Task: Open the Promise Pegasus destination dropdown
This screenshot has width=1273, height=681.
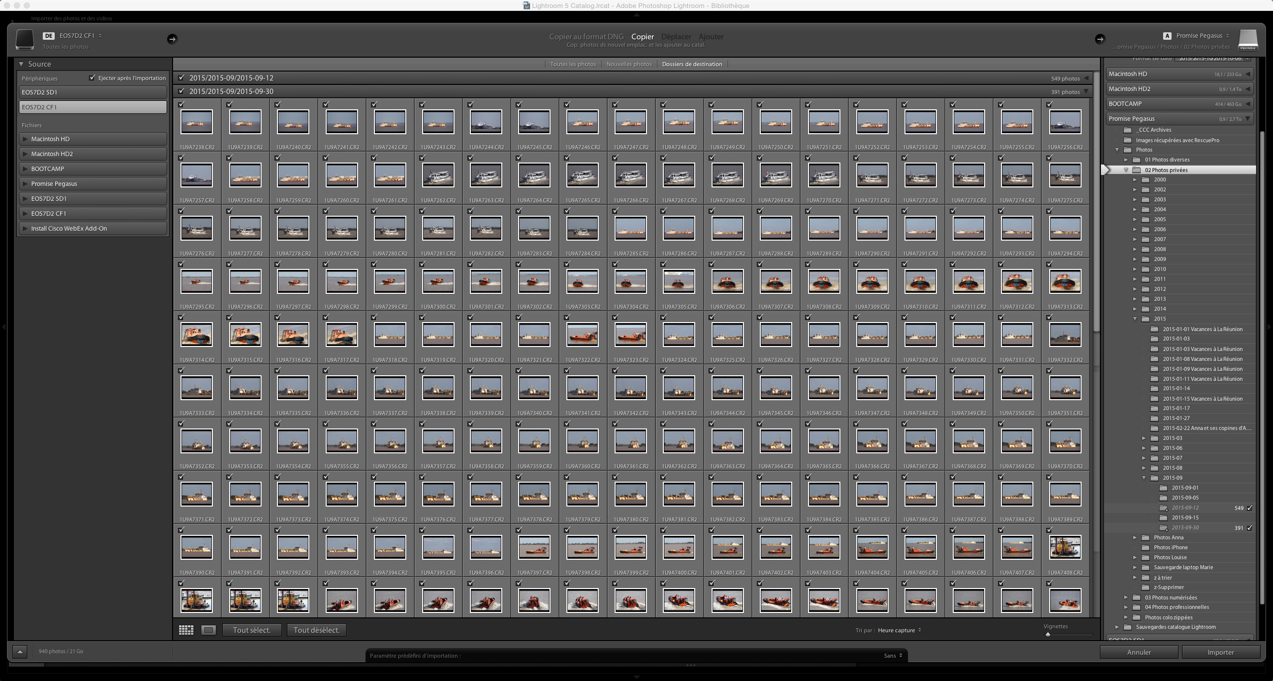Action: point(1202,36)
